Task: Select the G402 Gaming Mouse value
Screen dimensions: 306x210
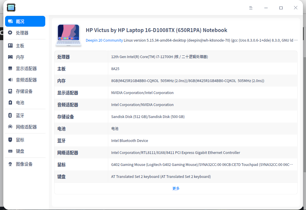Action: click(202, 164)
